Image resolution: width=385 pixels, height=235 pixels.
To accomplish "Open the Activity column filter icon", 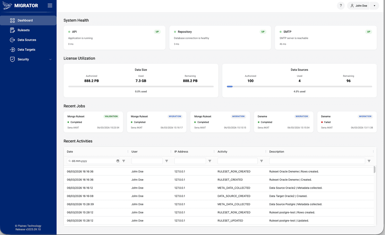I will point(261,161).
